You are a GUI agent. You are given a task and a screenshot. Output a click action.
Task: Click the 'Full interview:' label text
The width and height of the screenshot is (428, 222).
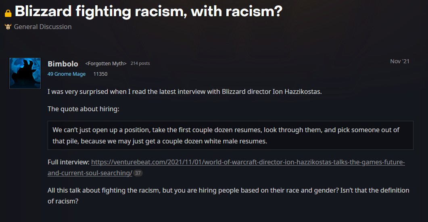click(x=69, y=162)
